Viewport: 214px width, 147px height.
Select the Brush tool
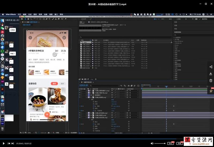[53, 19]
